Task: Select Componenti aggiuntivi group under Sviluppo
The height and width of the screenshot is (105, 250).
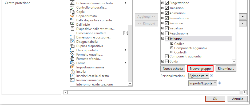Action: pyautogui.click(x=191, y=48)
